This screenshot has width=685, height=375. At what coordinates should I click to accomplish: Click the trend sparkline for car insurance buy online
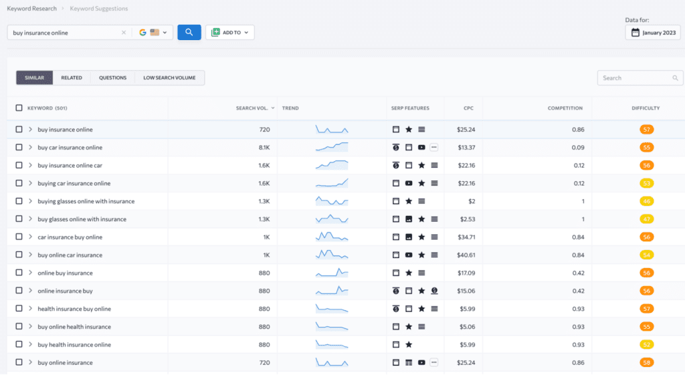pyautogui.click(x=332, y=237)
